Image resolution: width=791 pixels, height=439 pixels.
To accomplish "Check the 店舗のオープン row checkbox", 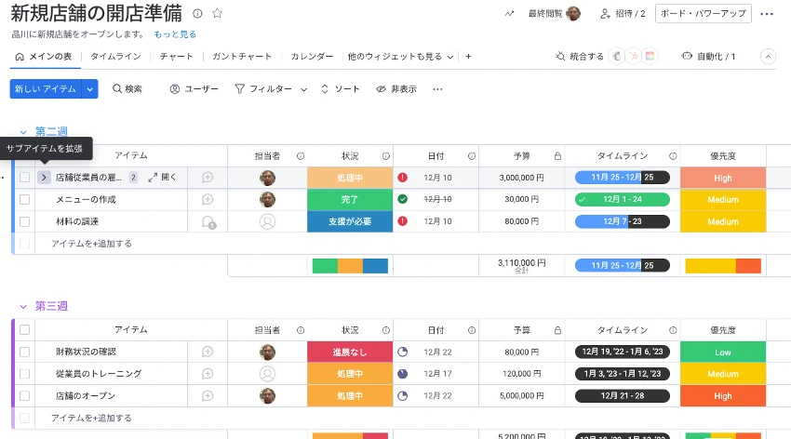I will point(25,396).
